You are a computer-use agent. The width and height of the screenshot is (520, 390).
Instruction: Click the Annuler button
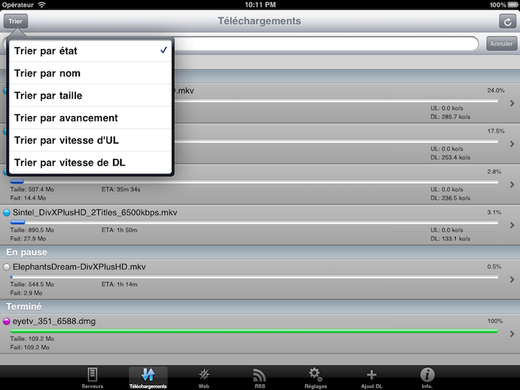pyautogui.click(x=501, y=44)
